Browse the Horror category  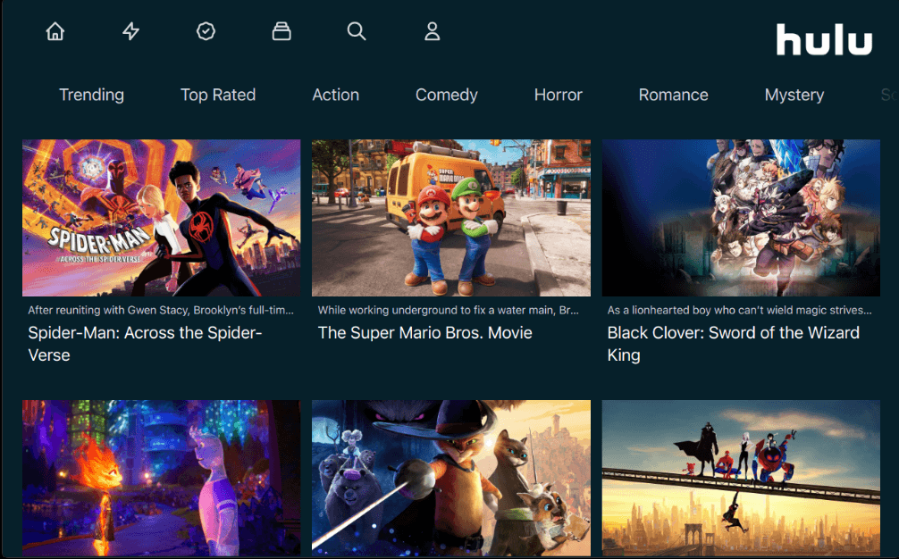558,95
